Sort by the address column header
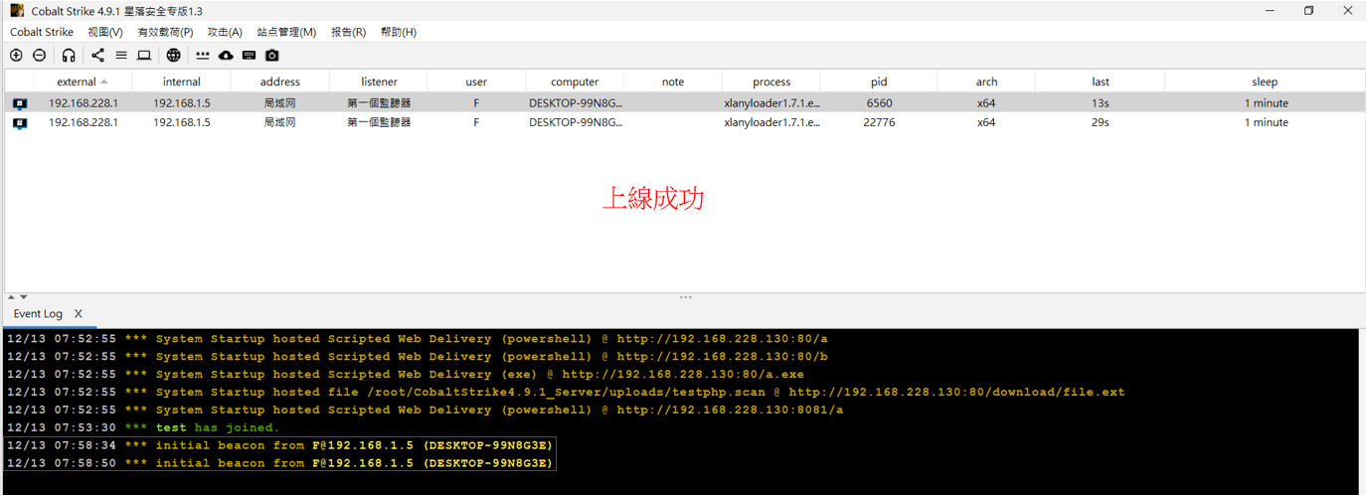The width and height of the screenshot is (1366, 495). pos(280,82)
